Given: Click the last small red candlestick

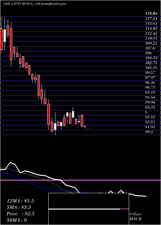Looking at the screenshot, I should click(88, 128).
